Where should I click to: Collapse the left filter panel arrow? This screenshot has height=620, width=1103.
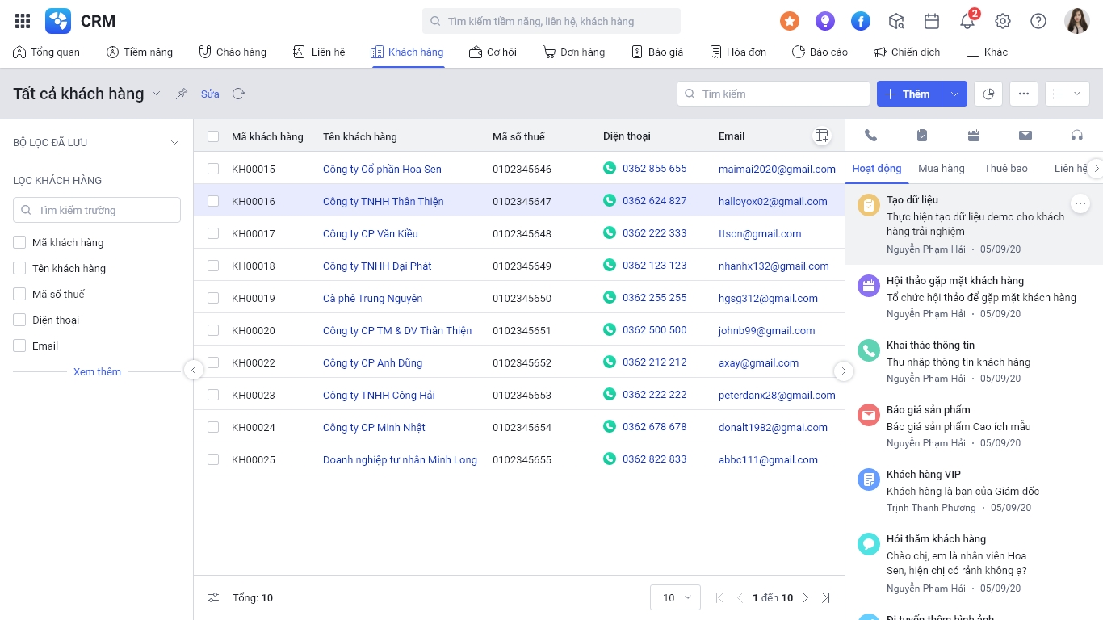tap(193, 371)
